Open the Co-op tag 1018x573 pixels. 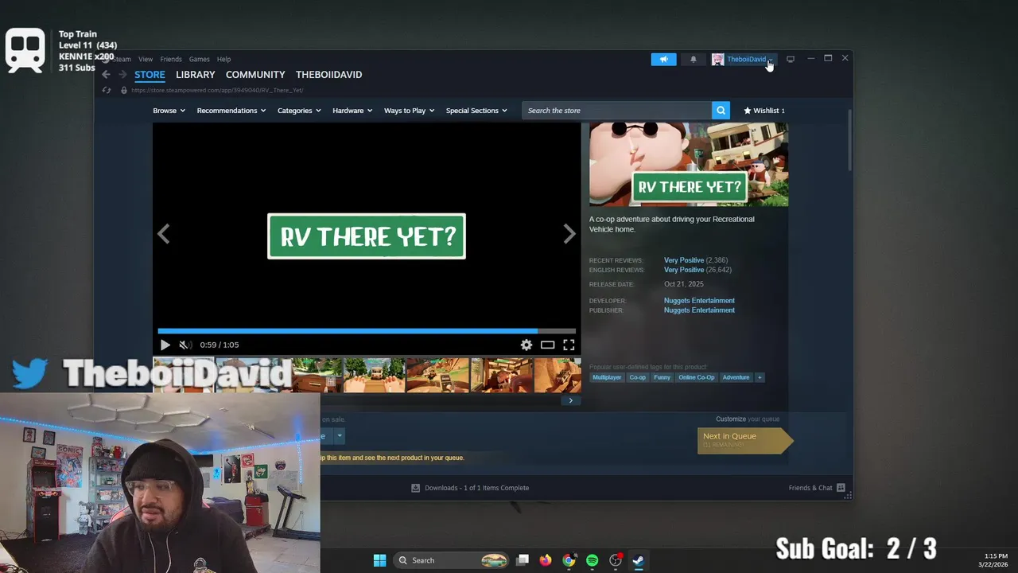pyautogui.click(x=638, y=377)
